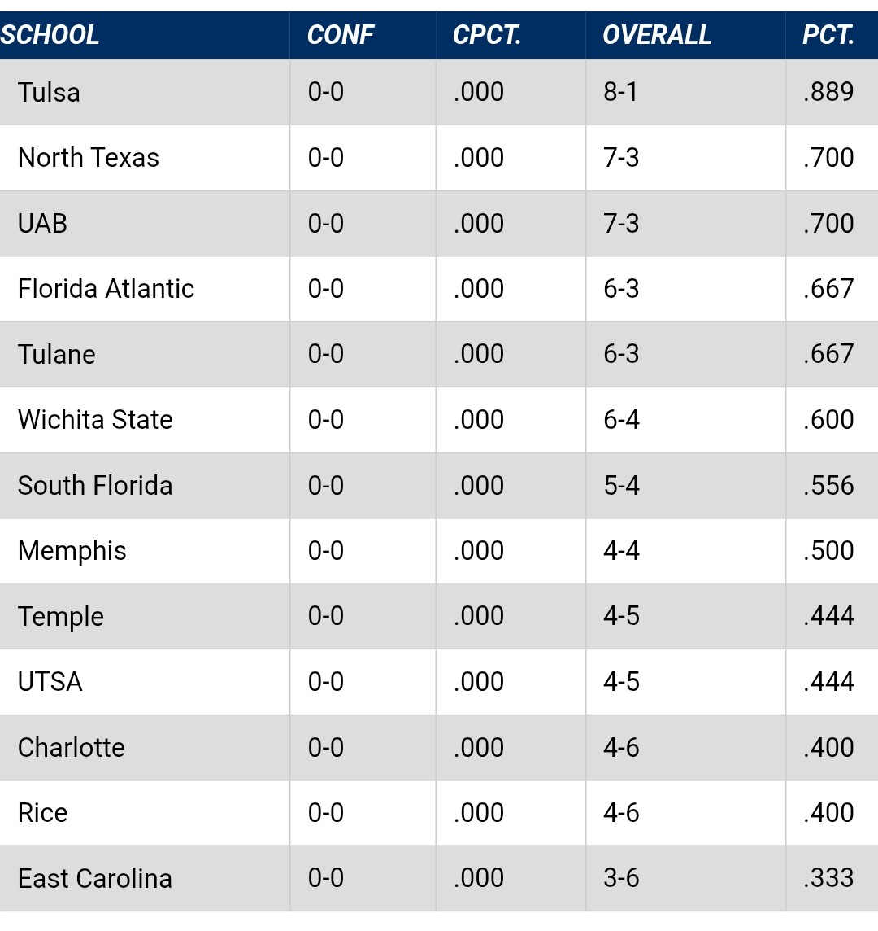Click East Carolina school name
Viewport: 878px width, 931px height.
click(95, 879)
